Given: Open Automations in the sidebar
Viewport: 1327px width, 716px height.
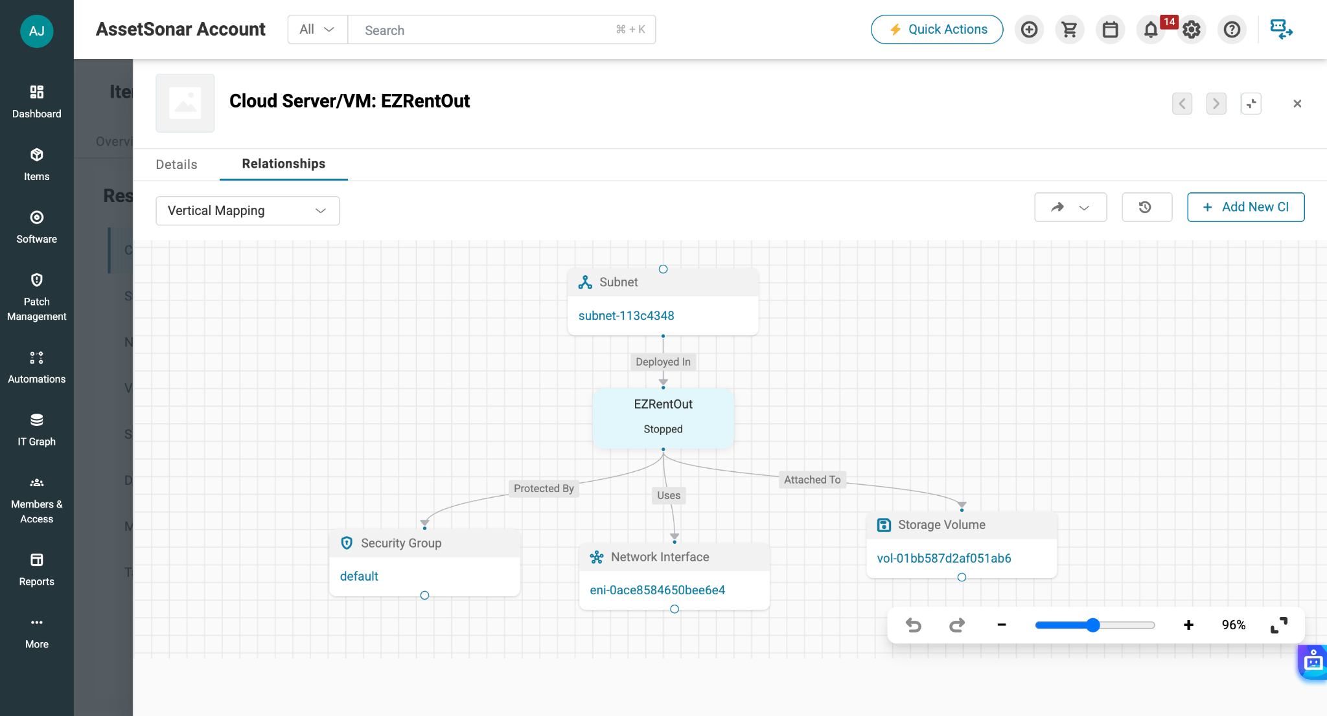Looking at the screenshot, I should pos(37,367).
